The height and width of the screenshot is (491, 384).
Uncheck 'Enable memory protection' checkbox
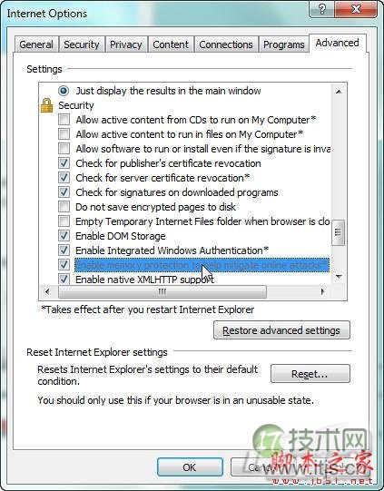(64, 265)
